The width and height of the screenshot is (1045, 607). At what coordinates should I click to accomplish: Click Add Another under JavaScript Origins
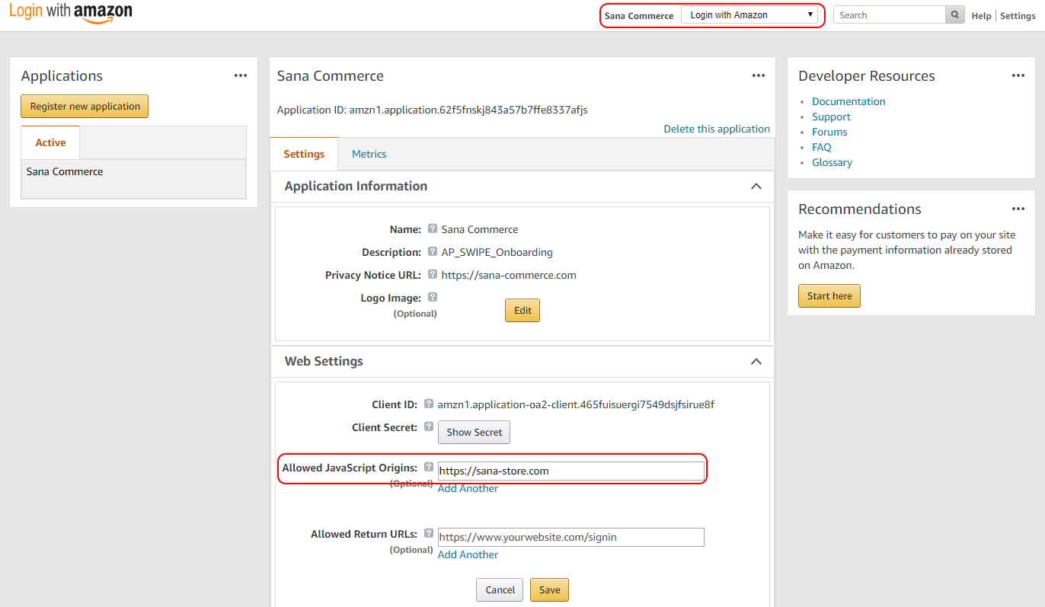(x=468, y=488)
